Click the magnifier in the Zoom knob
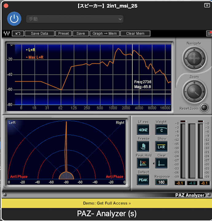Image resolution: width=212 pixels, height=221 pixels. point(194,91)
